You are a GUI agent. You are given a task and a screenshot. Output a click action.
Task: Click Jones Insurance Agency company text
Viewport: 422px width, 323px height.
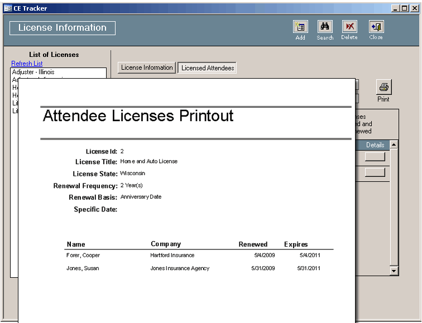coord(180,268)
